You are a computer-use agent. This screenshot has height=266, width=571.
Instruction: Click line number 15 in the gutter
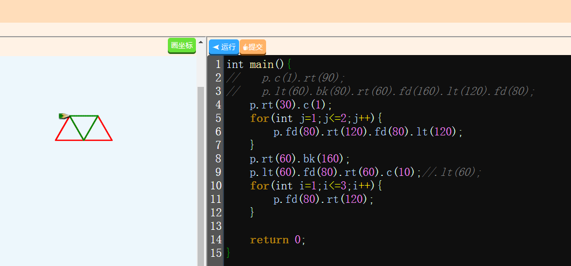point(216,253)
